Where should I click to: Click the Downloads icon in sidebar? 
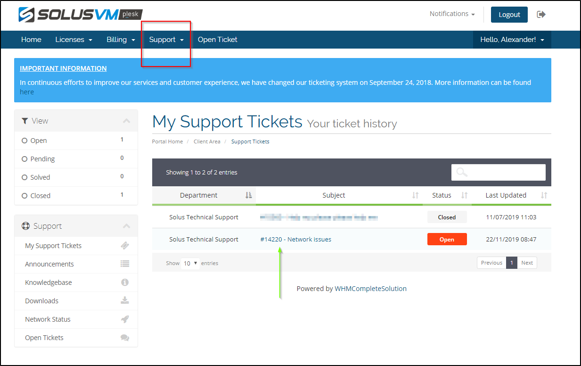[x=125, y=300]
